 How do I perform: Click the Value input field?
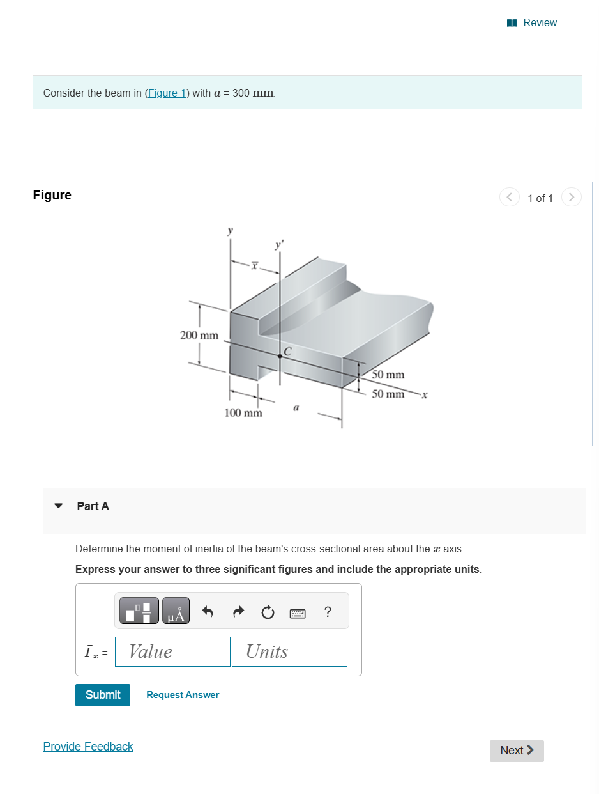(x=172, y=651)
